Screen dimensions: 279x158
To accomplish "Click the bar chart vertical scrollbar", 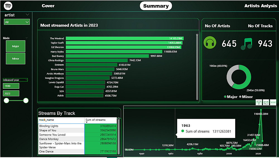I will (197, 67).
